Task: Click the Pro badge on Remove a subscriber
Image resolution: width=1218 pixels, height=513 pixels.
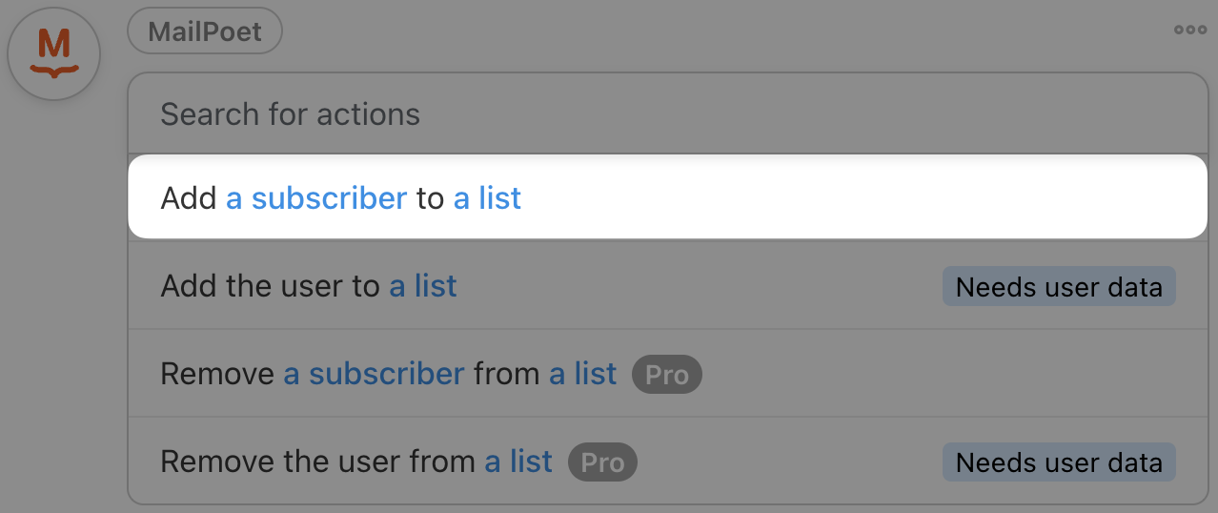Action: point(666,375)
